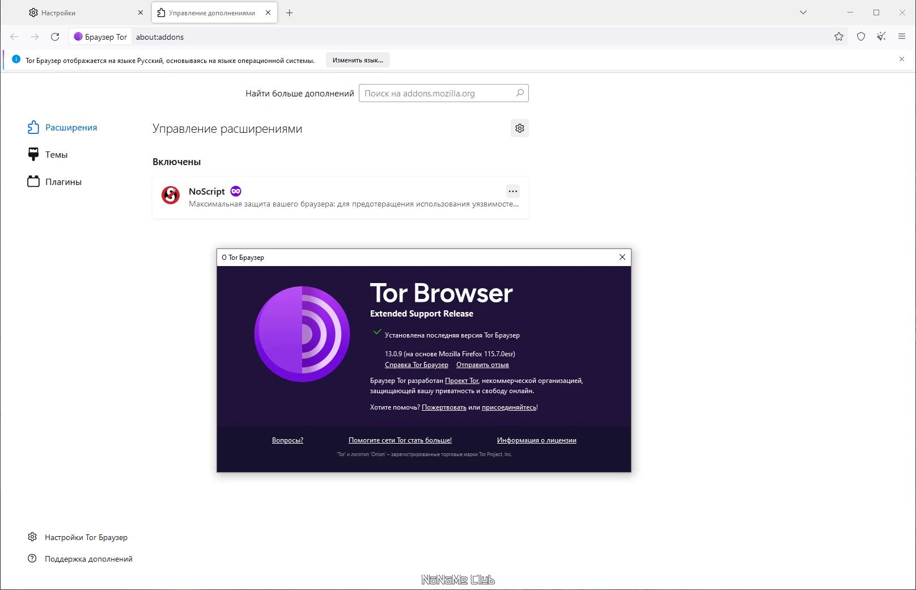
Task: Close the О Tor Браузер dialog
Action: click(622, 257)
